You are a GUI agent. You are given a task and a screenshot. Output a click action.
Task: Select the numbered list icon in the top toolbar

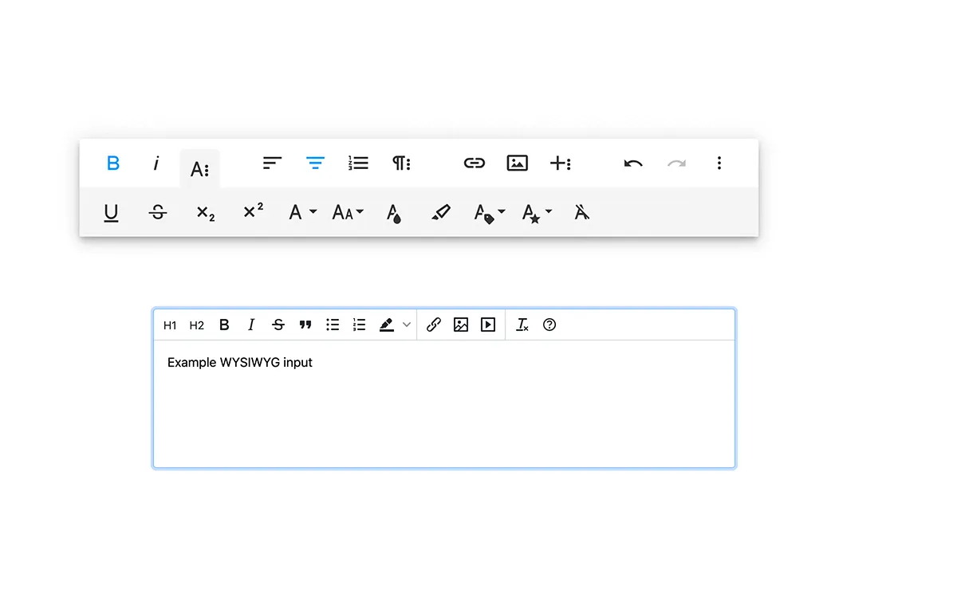pyautogui.click(x=358, y=163)
